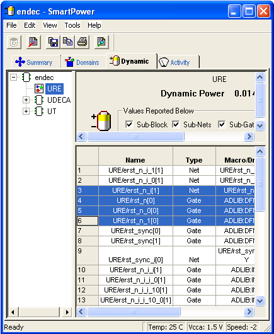Click Vcca: 1.5 V in status bar
Viewport: 274px width, 334px height.
point(205,327)
